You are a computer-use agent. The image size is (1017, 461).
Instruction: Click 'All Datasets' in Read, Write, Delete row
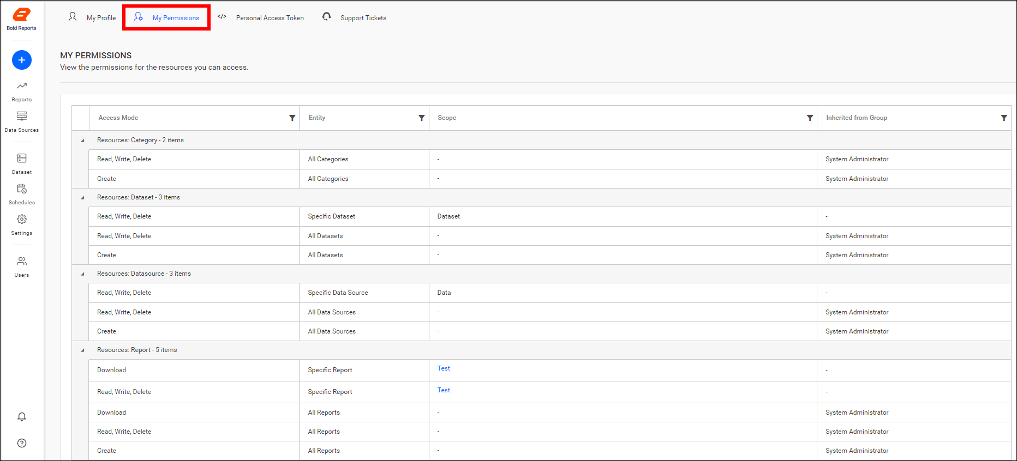[325, 236]
